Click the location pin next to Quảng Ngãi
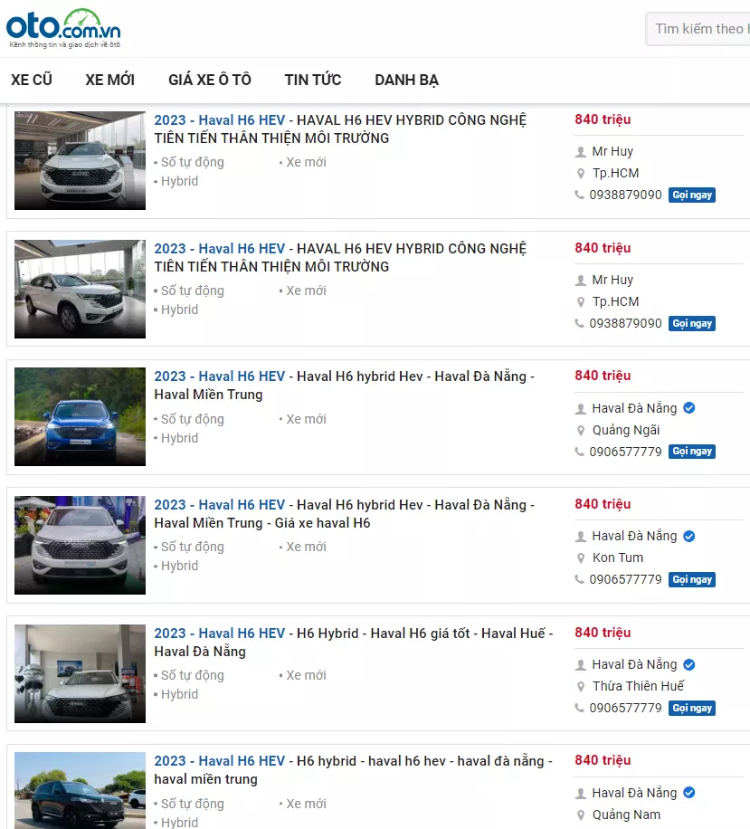This screenshot has width=750, height=829. click(579, 430)
